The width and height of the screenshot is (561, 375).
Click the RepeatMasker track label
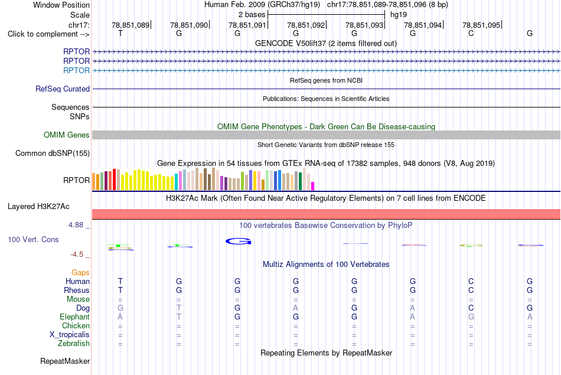(65, 361)
